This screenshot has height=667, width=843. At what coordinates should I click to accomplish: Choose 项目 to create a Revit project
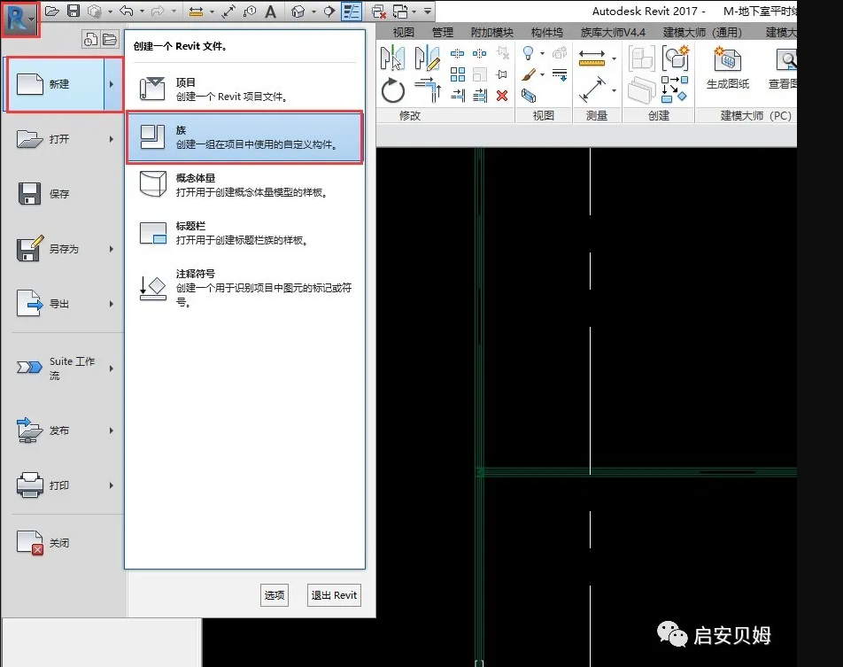244,89
